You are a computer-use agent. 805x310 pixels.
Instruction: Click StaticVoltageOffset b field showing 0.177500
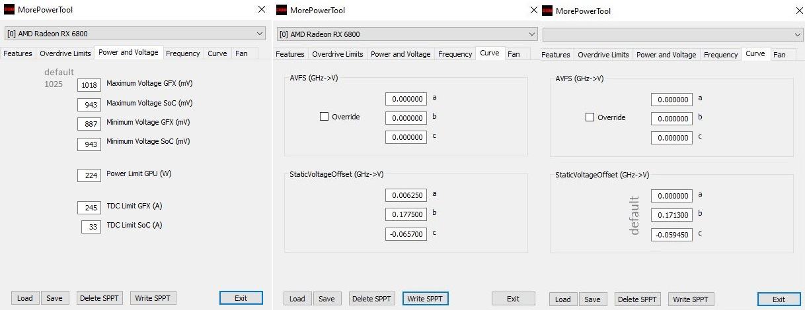point(406,214)
